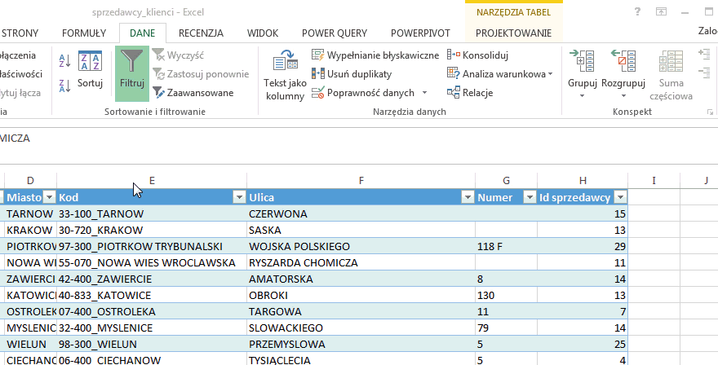Open the Id sprzedawcy filter dropdown

[620, 197]
